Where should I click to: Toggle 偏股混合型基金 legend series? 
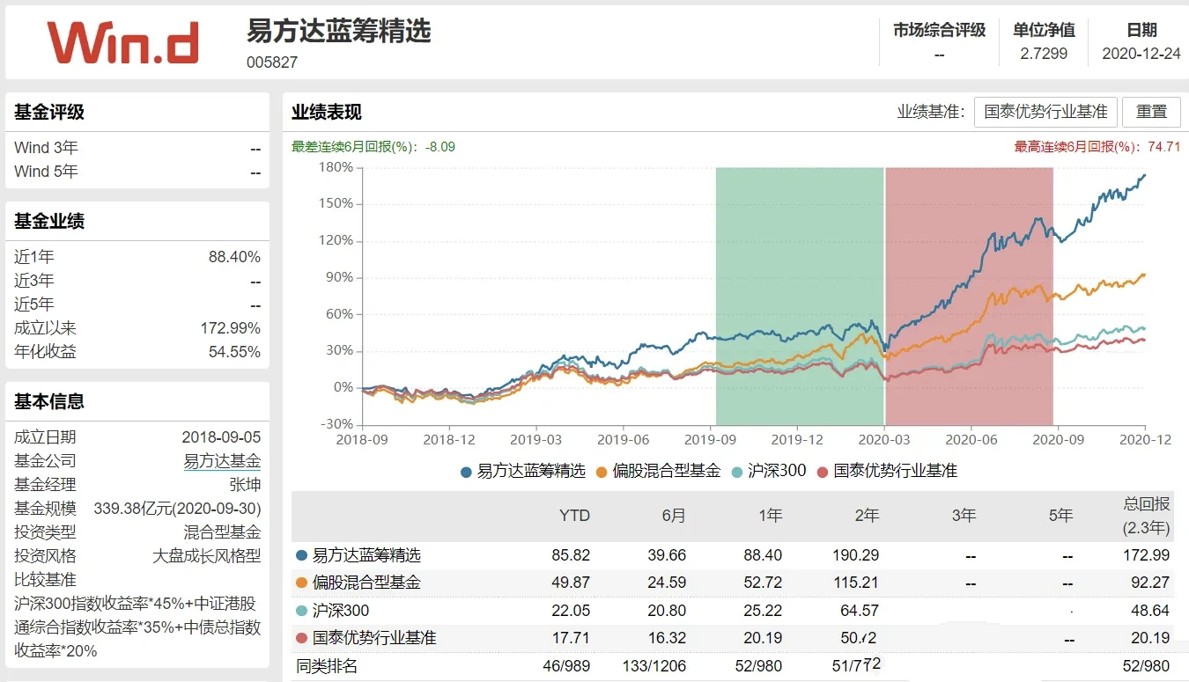[658, 471]
